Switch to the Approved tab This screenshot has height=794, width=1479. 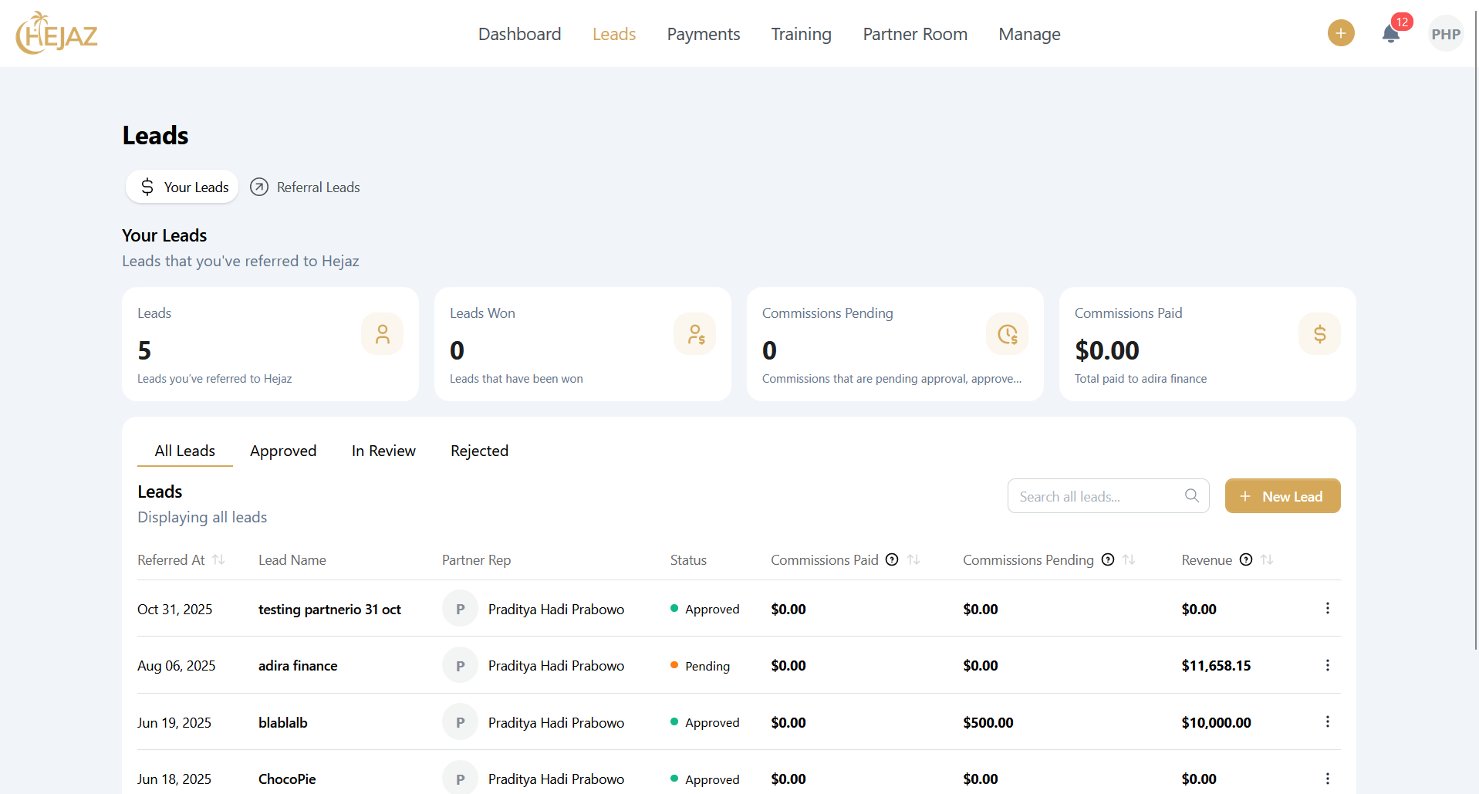283,451
